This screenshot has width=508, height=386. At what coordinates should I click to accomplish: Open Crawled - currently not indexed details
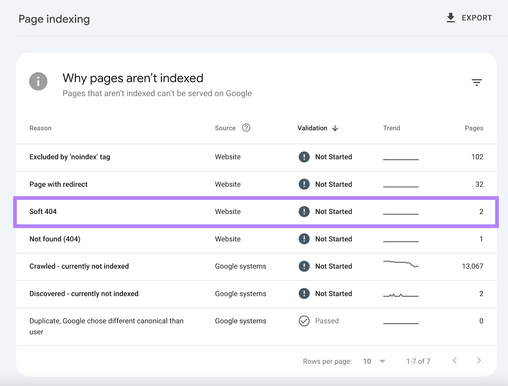(79, 266)
